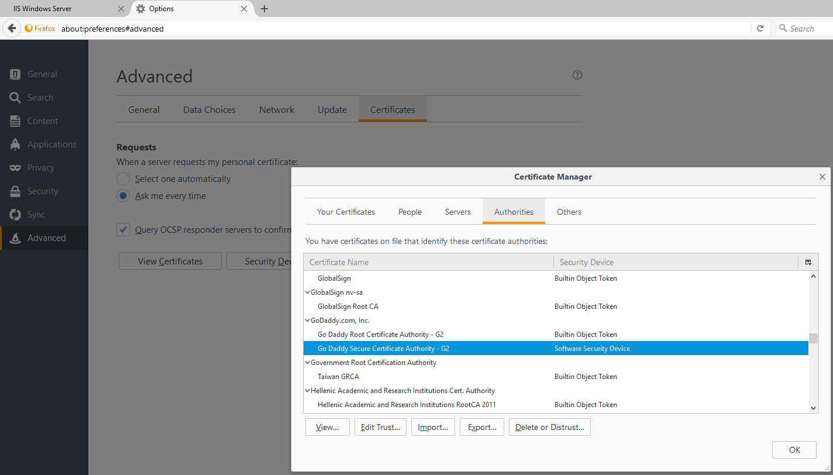Collapse the GlobalSign nv-sa group
This screenshot has width=833, height=475.
[x=308, y=292]
